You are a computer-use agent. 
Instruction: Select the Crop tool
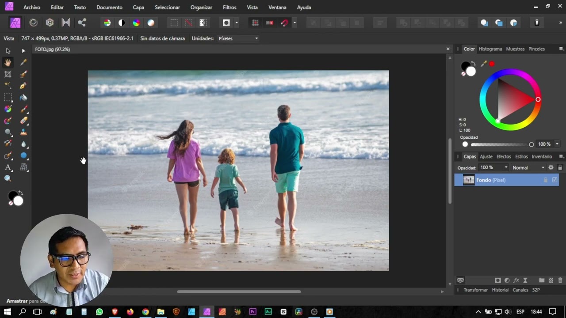(8, 74)
